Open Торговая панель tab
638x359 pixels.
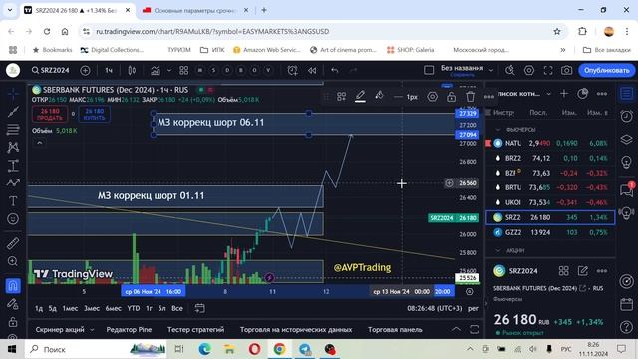click(395, 330)
